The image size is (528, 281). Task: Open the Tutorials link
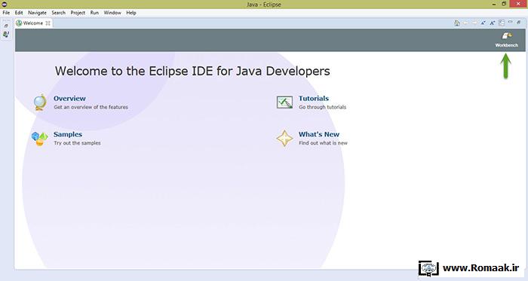(314, 98)
